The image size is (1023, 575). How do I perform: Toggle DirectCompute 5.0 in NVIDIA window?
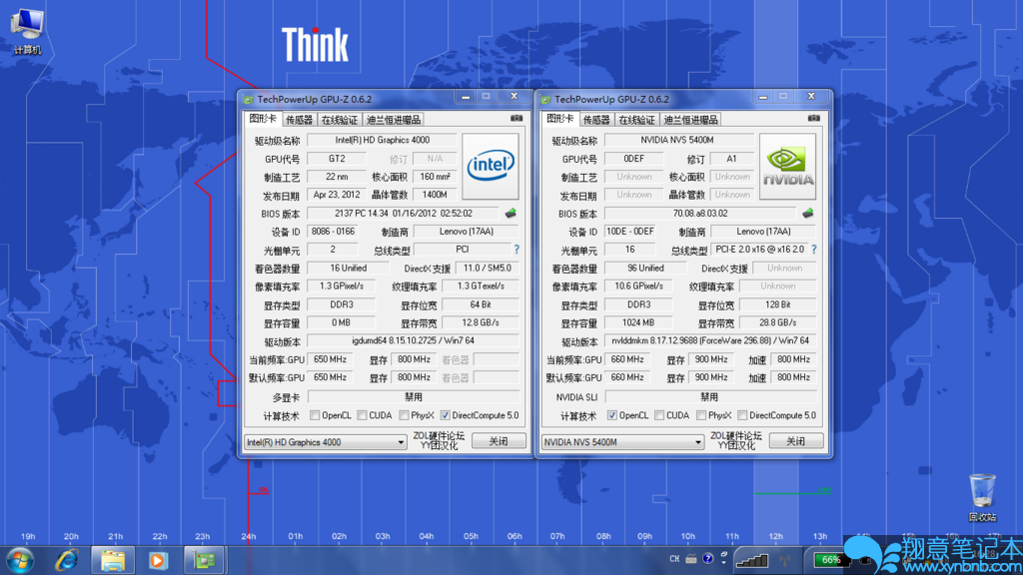[742, 415]
